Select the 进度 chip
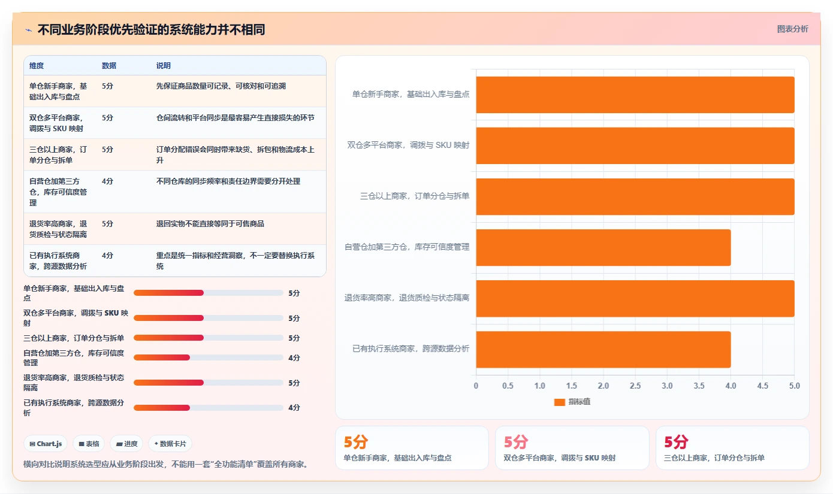Image resolution: width=833 pixels, height=494 pixels. coord(126,444)
